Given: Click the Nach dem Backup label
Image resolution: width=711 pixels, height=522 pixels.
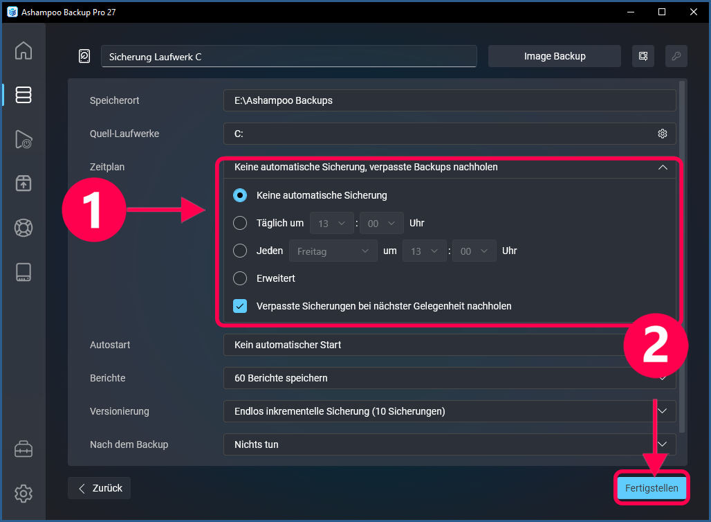Looking at the screenshot, I should (129, 444).
